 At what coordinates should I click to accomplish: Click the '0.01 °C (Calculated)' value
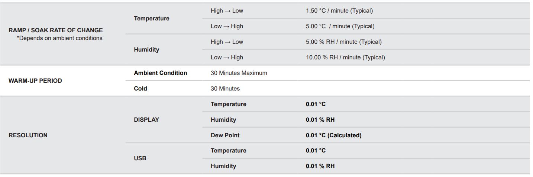(334, 135)
